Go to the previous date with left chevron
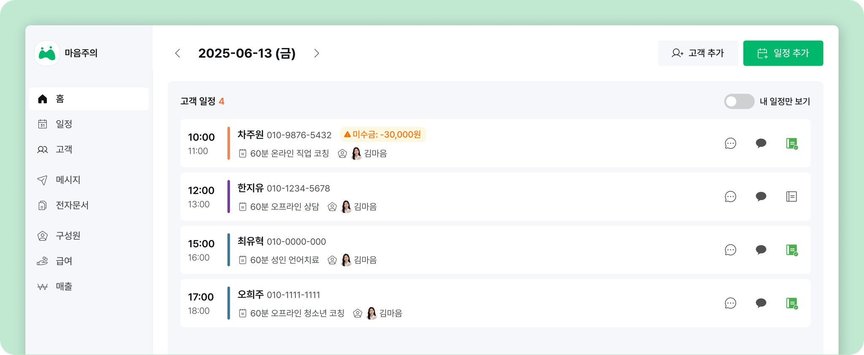This screenshot has width=864, height=355. 178,53
